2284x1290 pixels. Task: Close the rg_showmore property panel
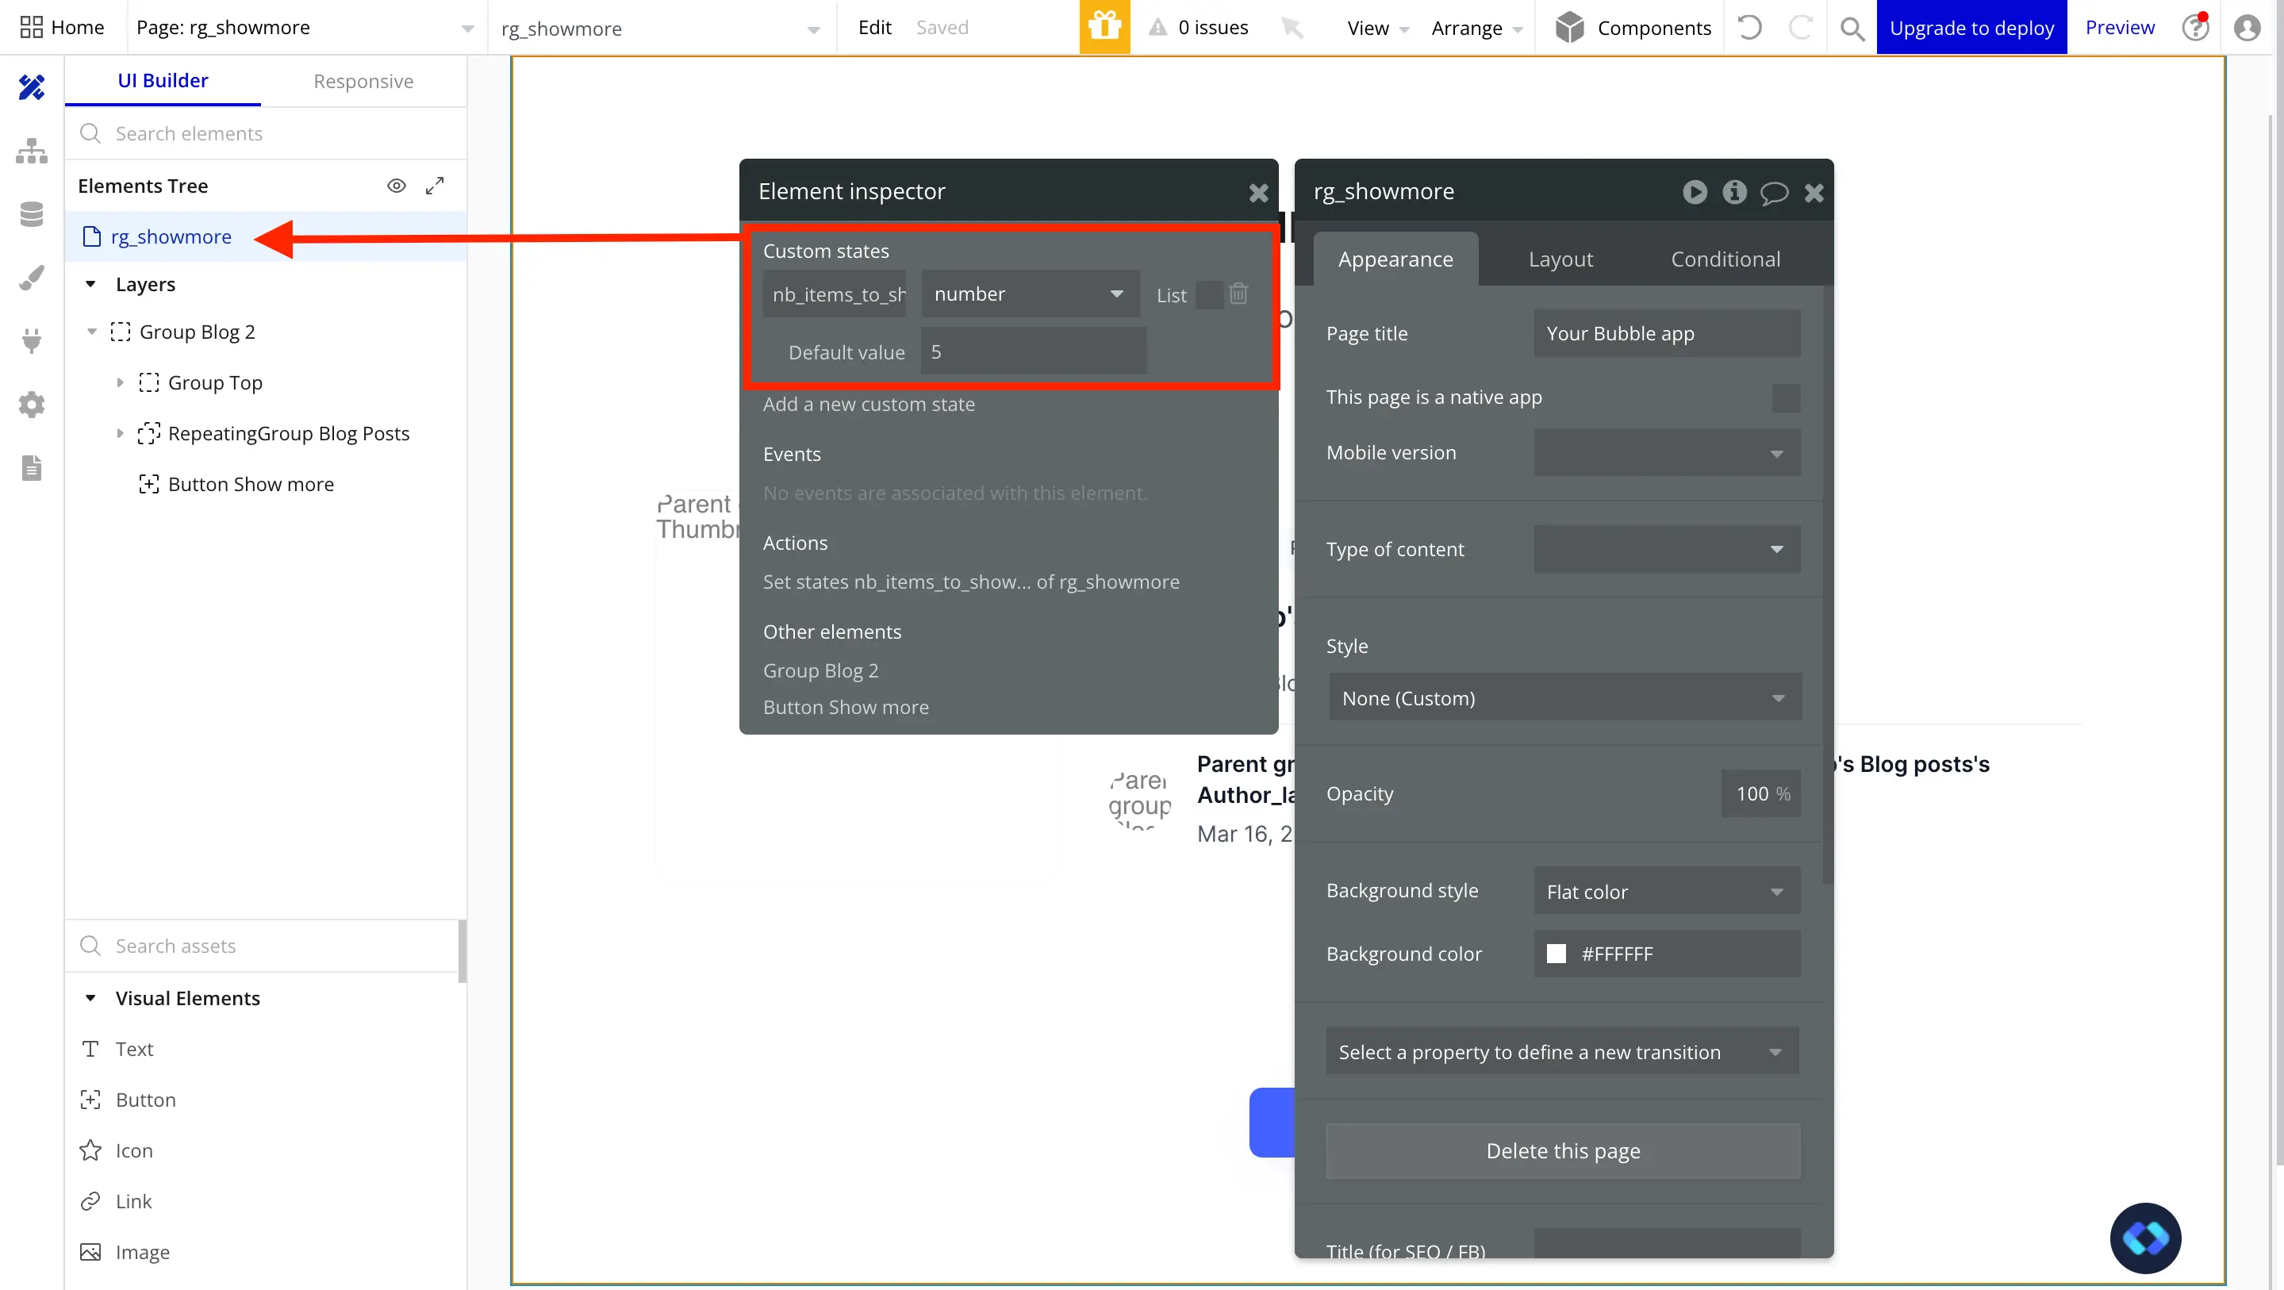(1814, 193)
